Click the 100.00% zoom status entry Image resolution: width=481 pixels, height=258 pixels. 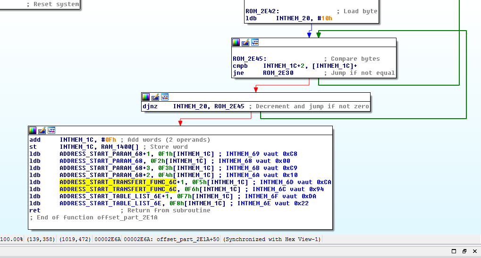point(12,239)
